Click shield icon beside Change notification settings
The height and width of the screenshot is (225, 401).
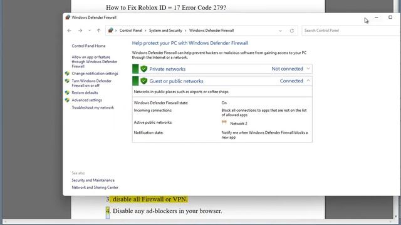[x=67, y=74]
